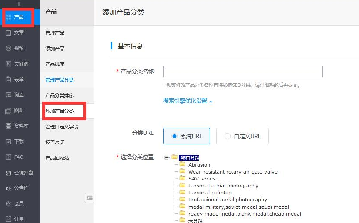Select the 公告栏 announcement icon

pyautogui.click(x=8, y=188)
